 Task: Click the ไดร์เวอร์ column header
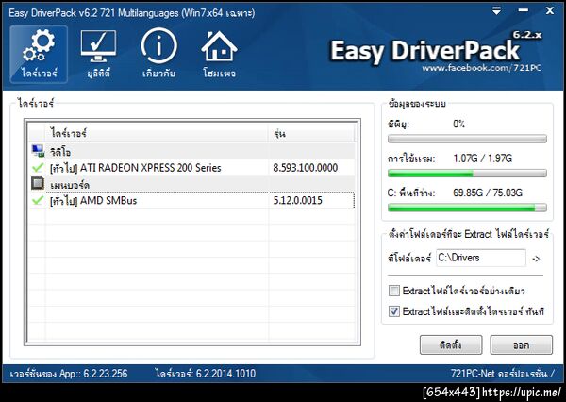157,133
